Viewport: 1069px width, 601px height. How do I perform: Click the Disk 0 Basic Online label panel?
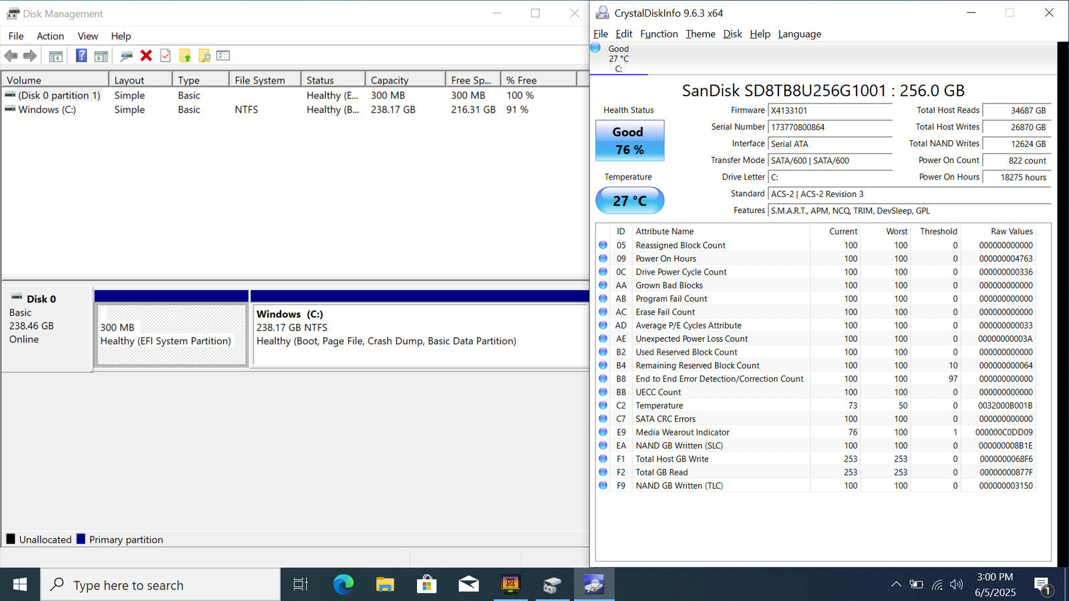click(47, 328)
